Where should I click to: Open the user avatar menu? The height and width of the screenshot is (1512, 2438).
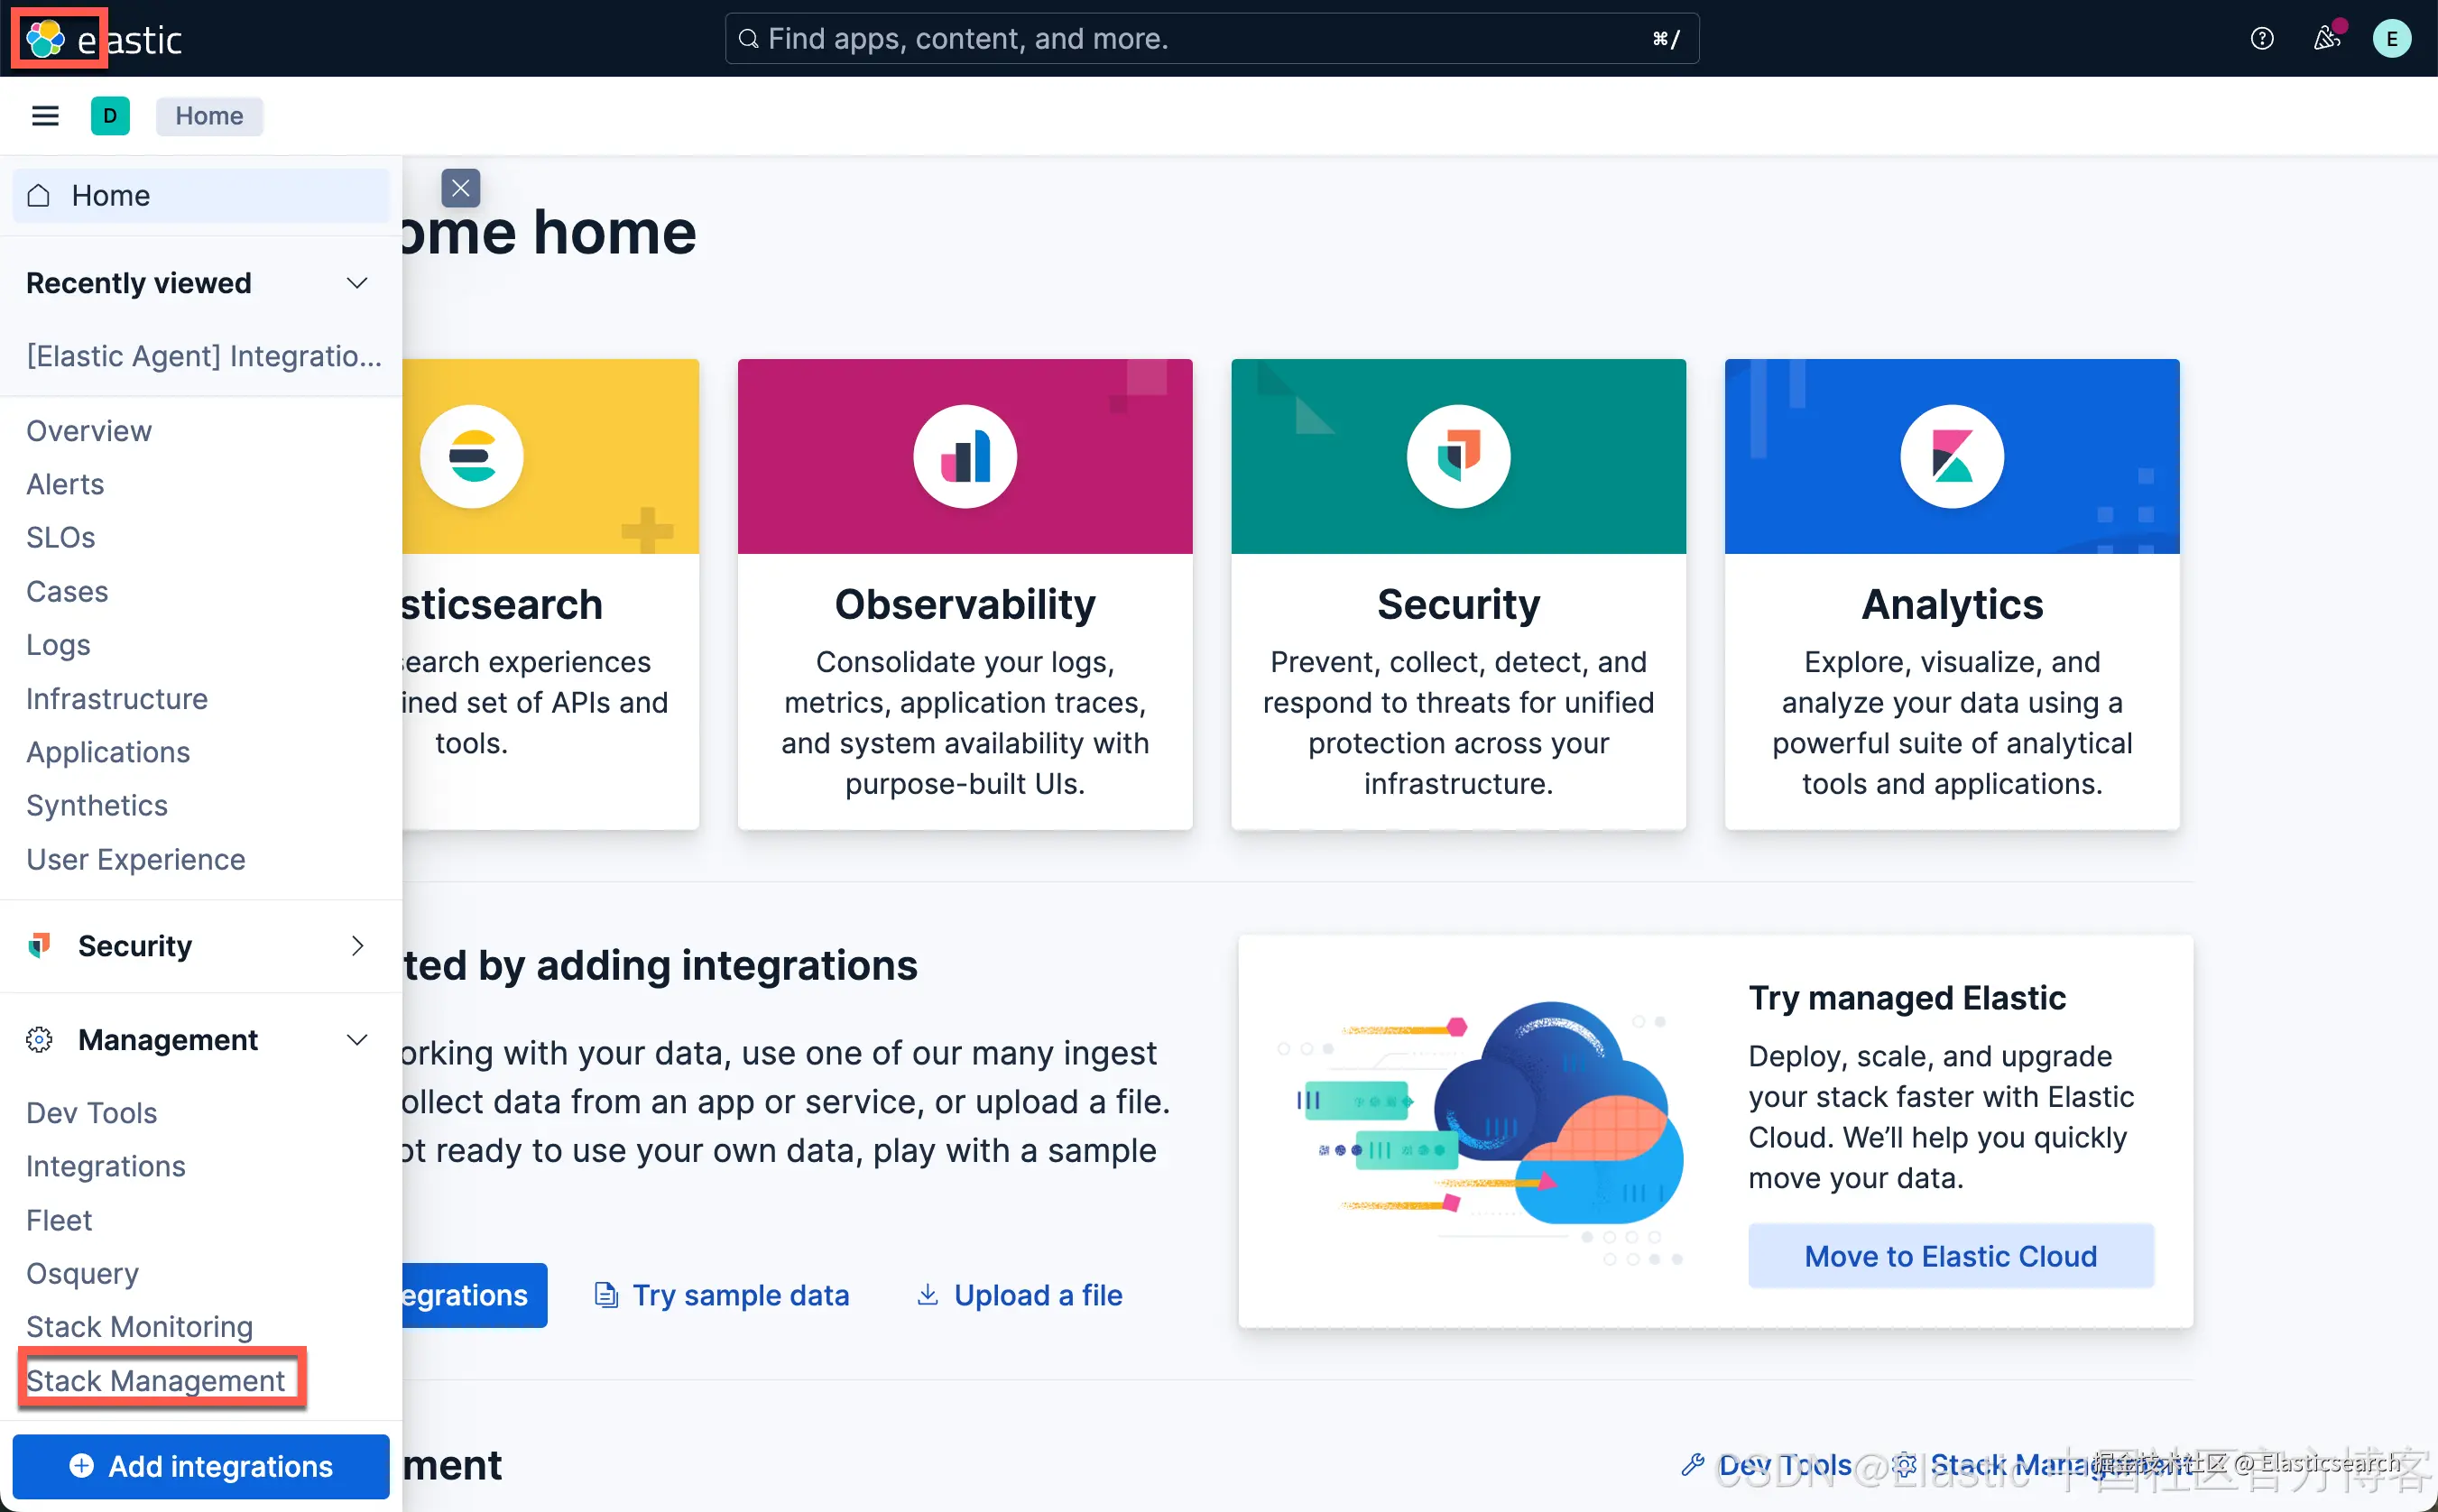pyautogui.click(x=2391, y=39)
